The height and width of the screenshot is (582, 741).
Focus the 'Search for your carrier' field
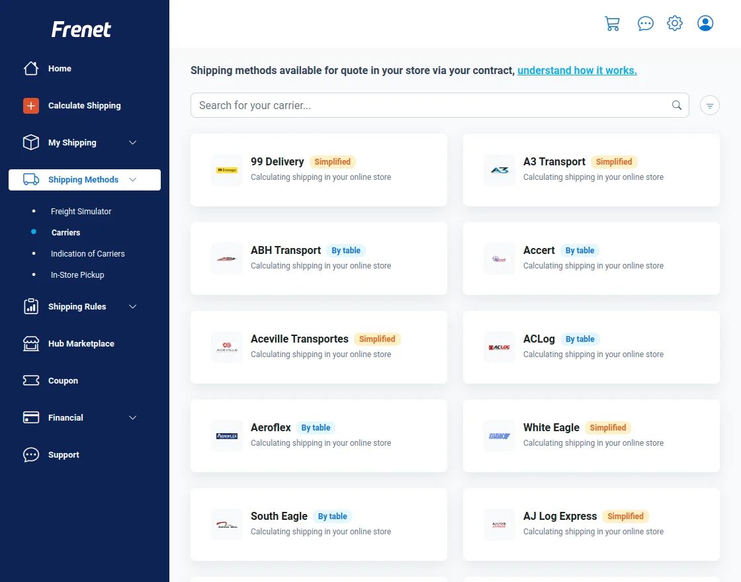coord(439,105)
